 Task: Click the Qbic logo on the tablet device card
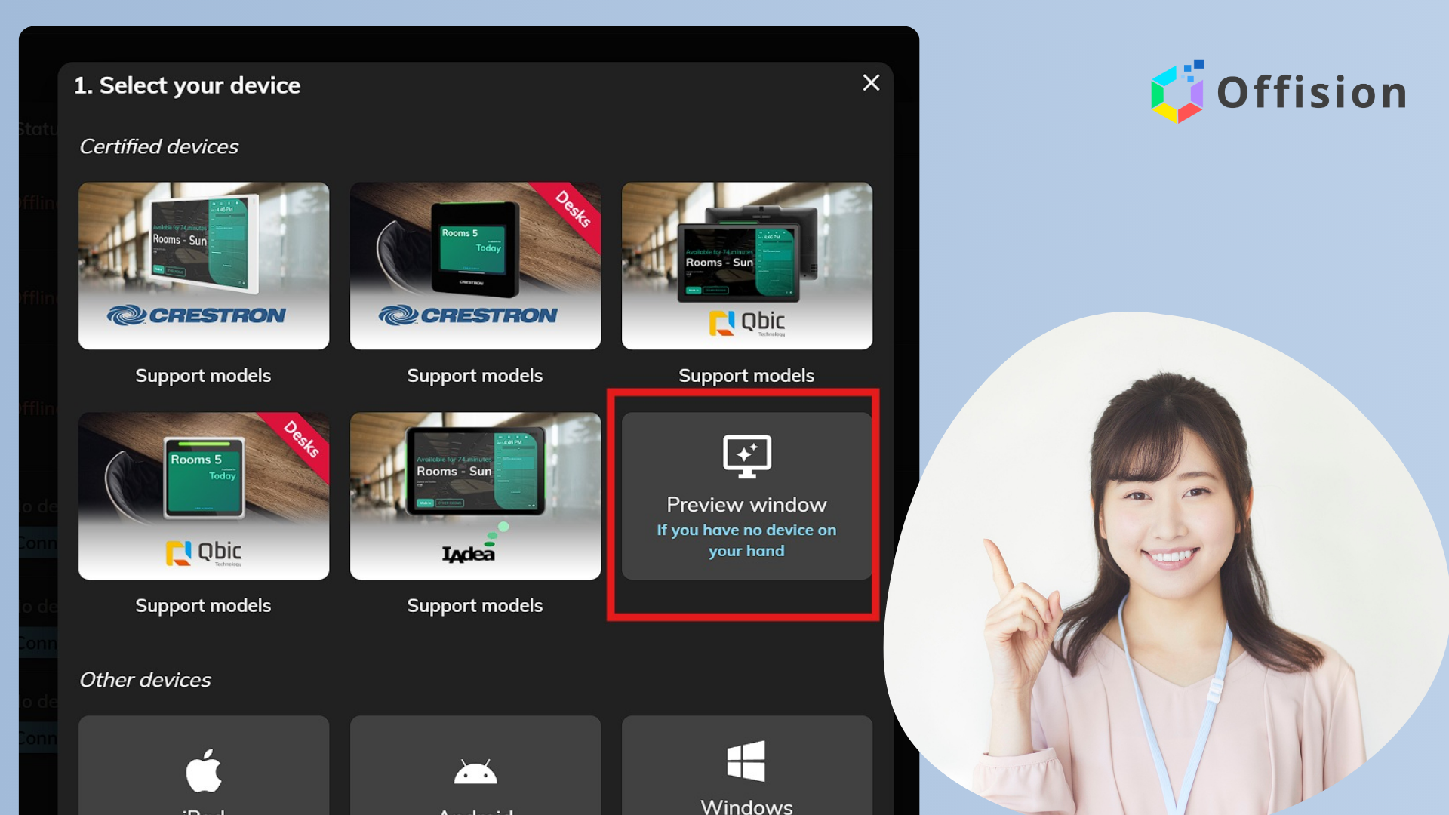[746, 324]
